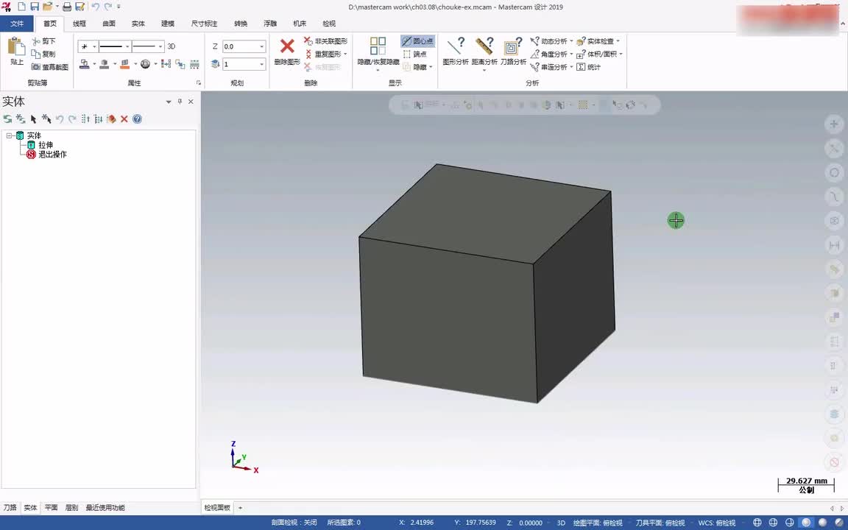Click the 贴上 paste icon
The height and width of the screenshot is (530, 848).
17,46
